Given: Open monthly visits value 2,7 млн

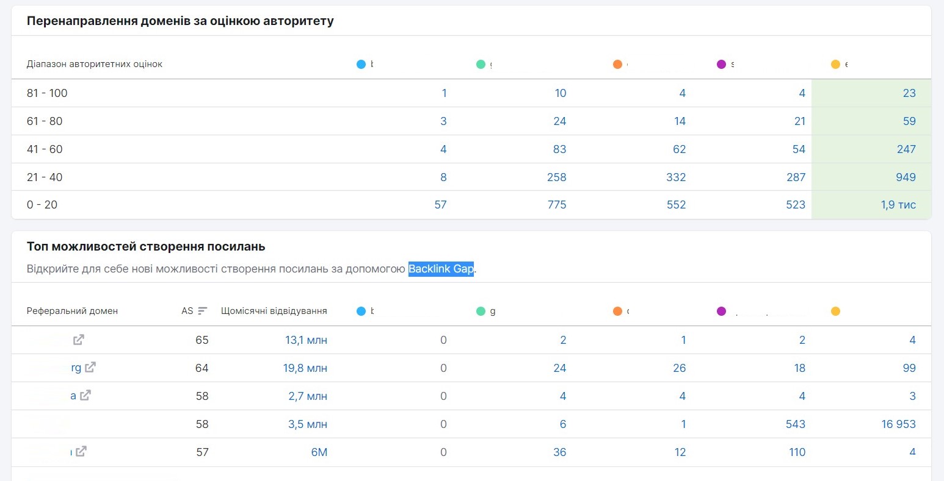Looking at the screenshot, I should pyautogui.click(x=308, y=396).
